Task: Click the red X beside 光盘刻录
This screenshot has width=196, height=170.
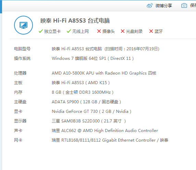Action: click(123, 31)
